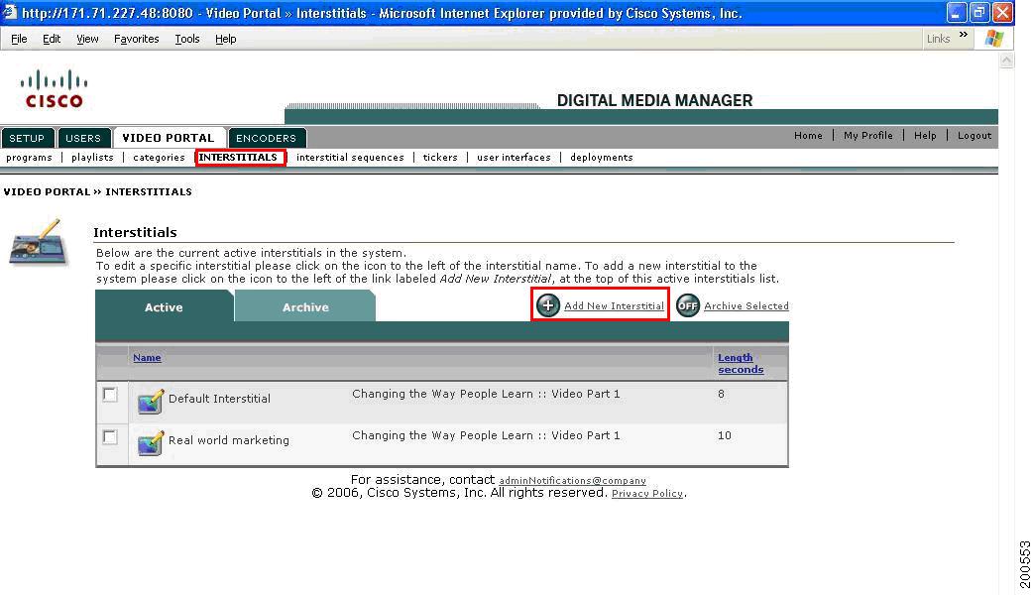Click the adminNotifications@company email link
Viewport: 1033px width, 595px height.
pos(572,481)
